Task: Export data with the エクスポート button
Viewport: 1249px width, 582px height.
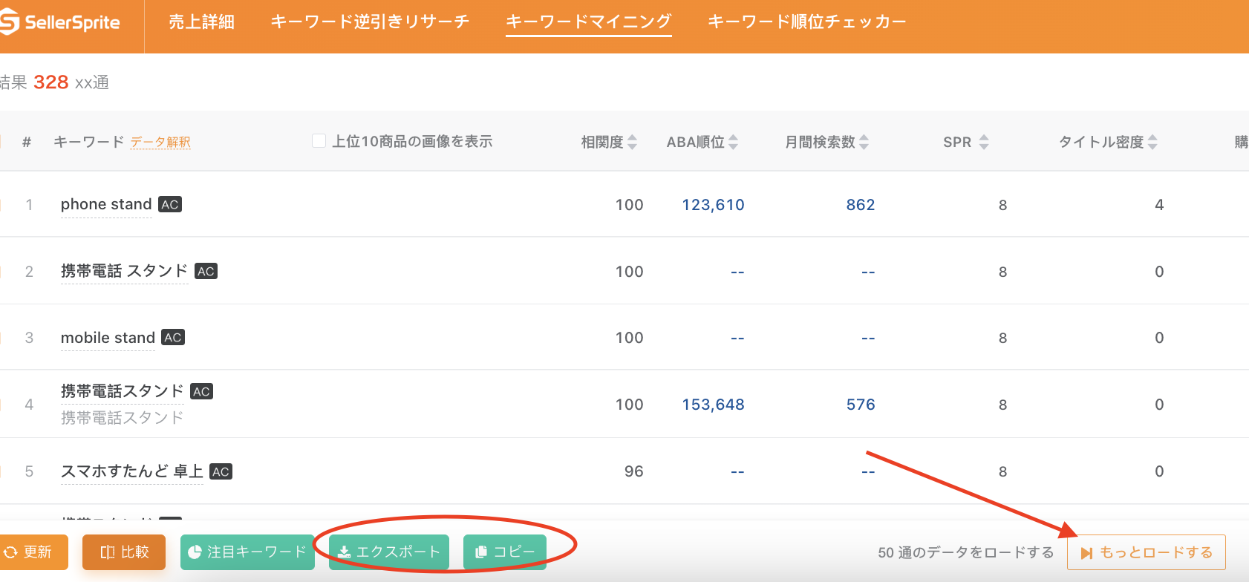Action: 389,552
